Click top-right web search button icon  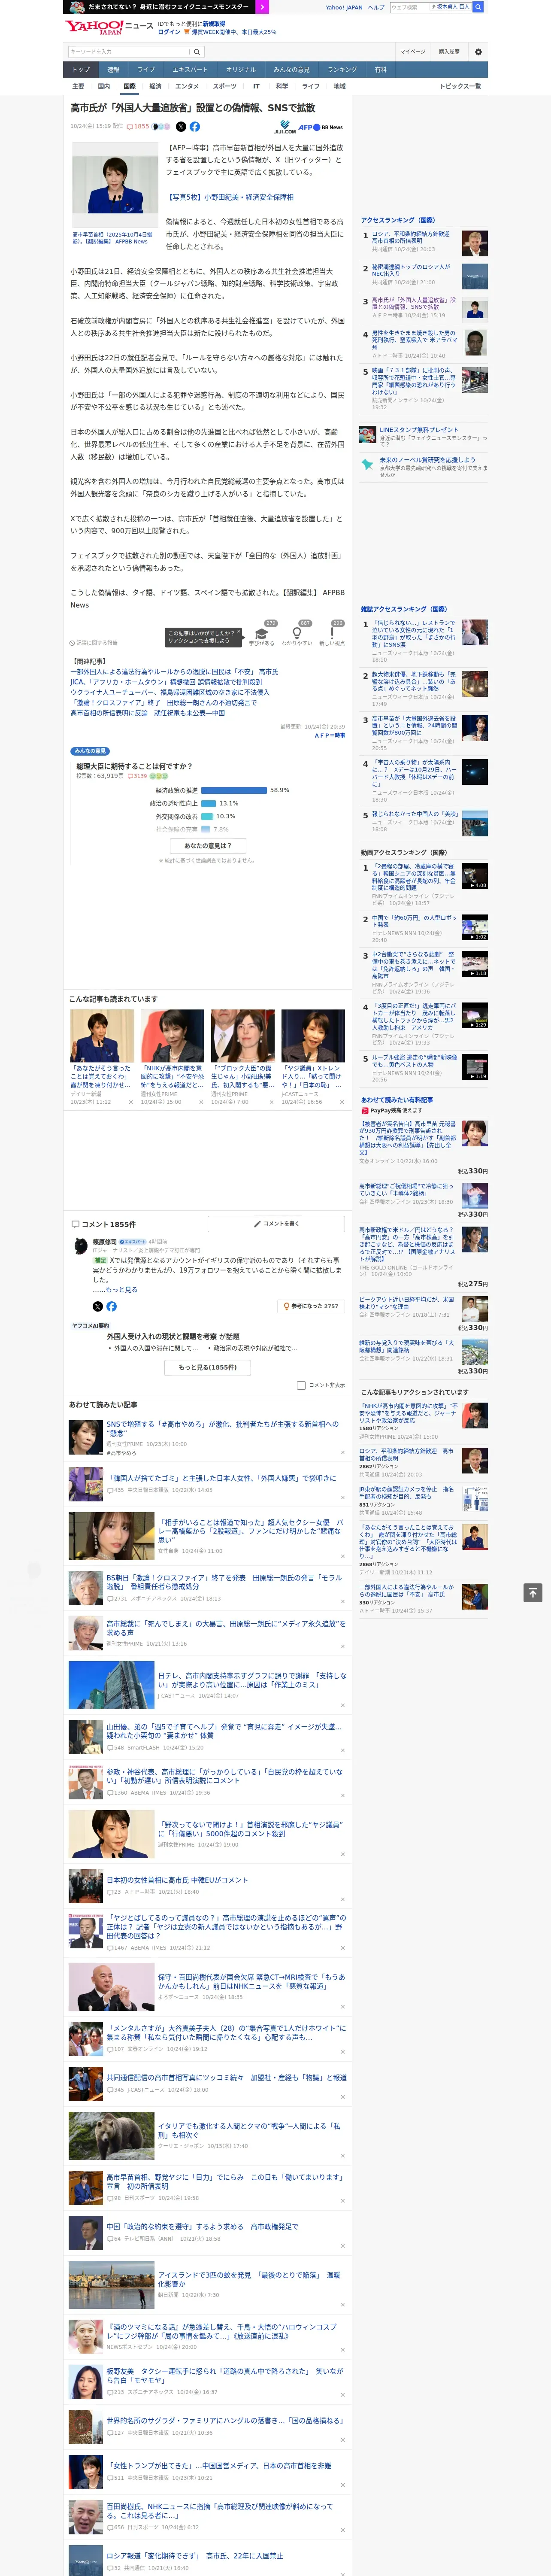[478, 6]
